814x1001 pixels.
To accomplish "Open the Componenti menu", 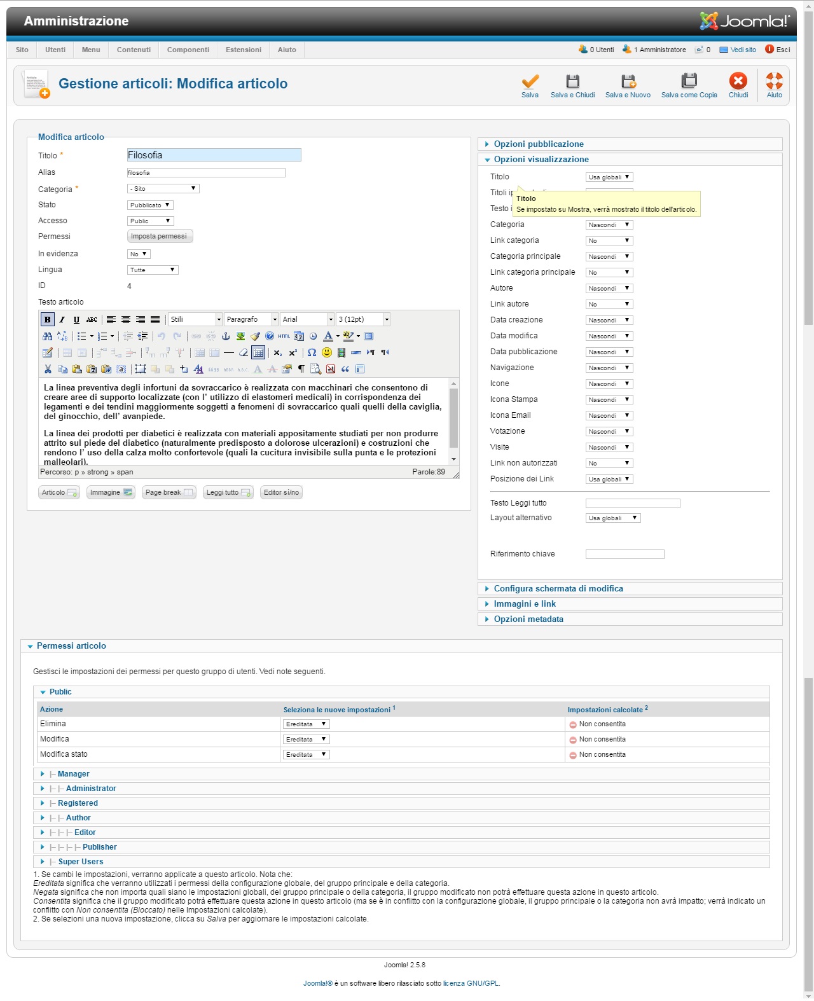I will (188, 50).
